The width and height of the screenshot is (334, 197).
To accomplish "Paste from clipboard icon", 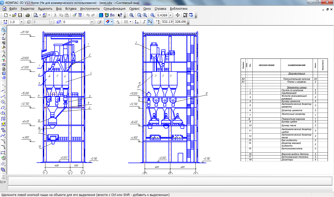I will click(67, 15).
